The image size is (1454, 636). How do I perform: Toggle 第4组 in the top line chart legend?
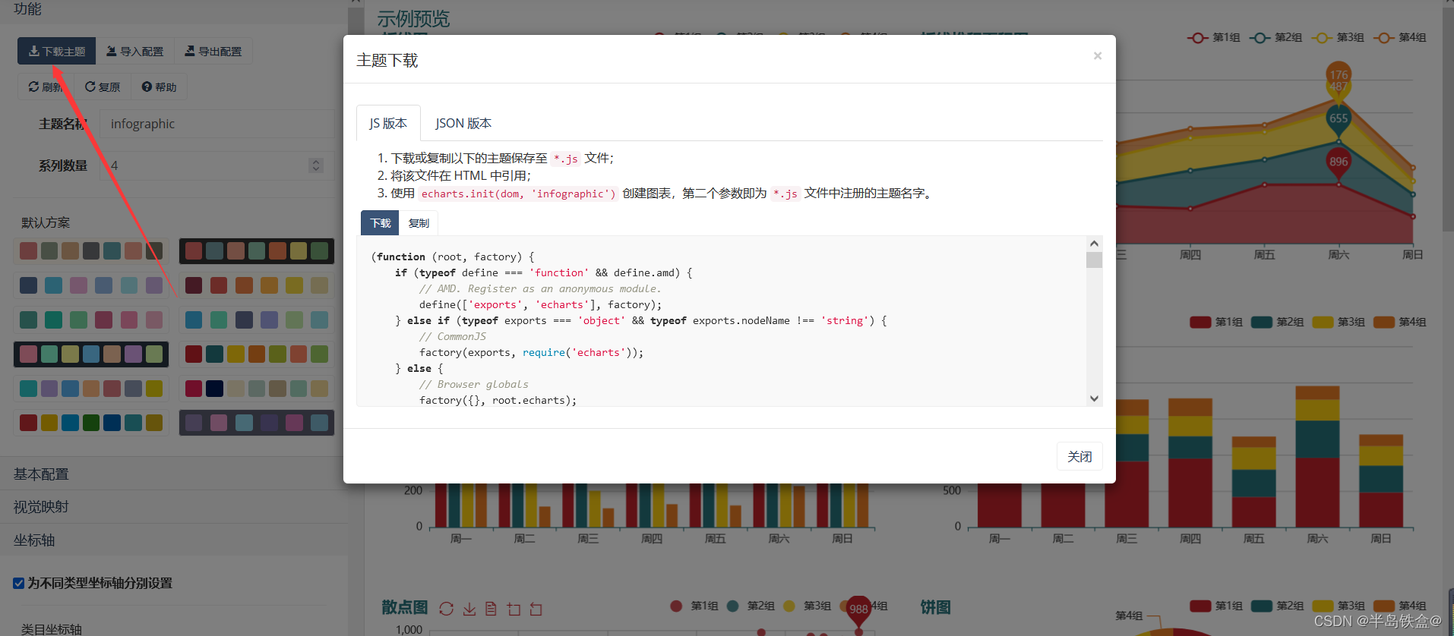click(x=1401, y=37)
